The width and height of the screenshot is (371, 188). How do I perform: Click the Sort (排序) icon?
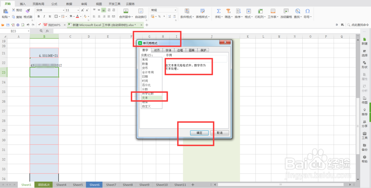coord(238,11)
